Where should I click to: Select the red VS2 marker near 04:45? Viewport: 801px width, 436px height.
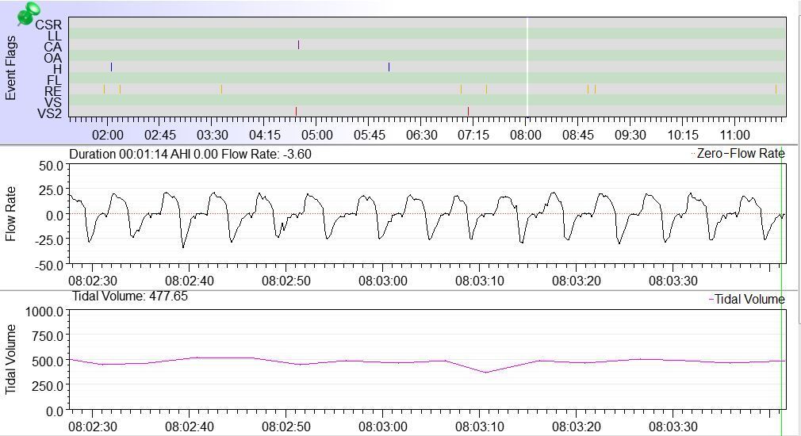click(296, 112)
